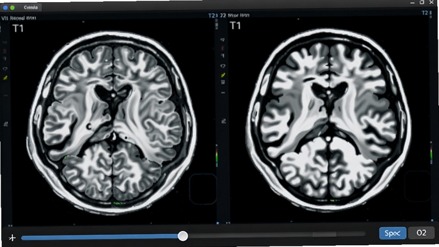Click the small flag icon below left viewer's red tool

pyautogui.click(x=5, y=59)
